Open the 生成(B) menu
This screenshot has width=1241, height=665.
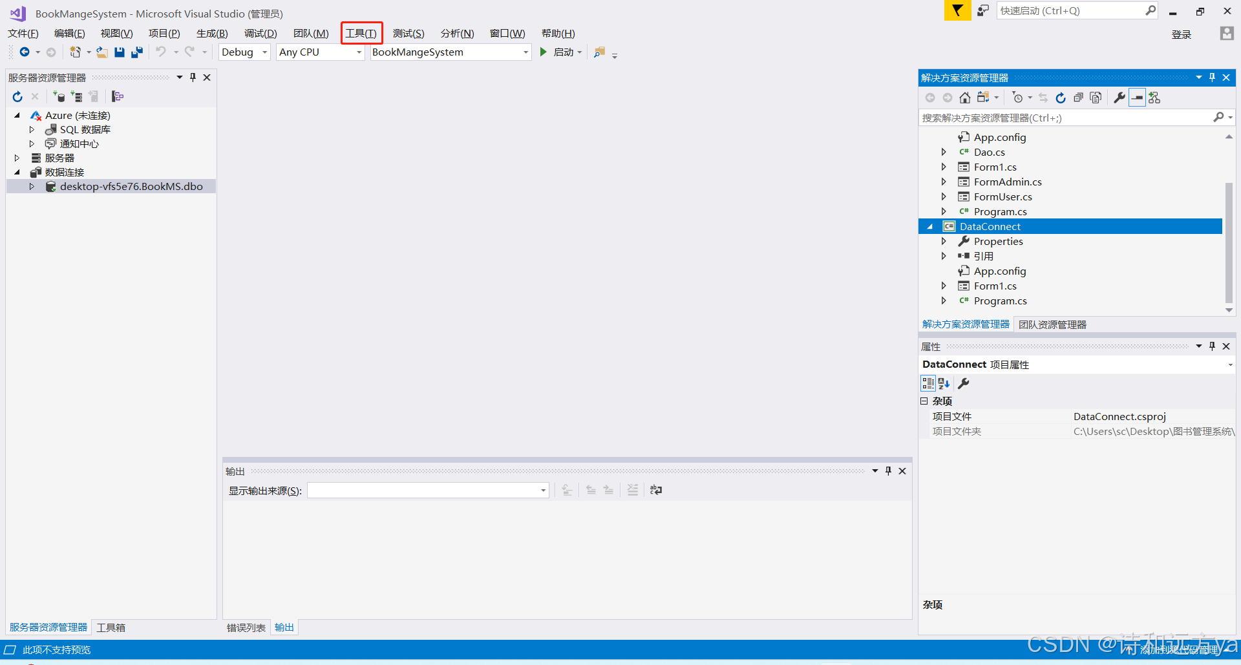click(x=212, y=34)
